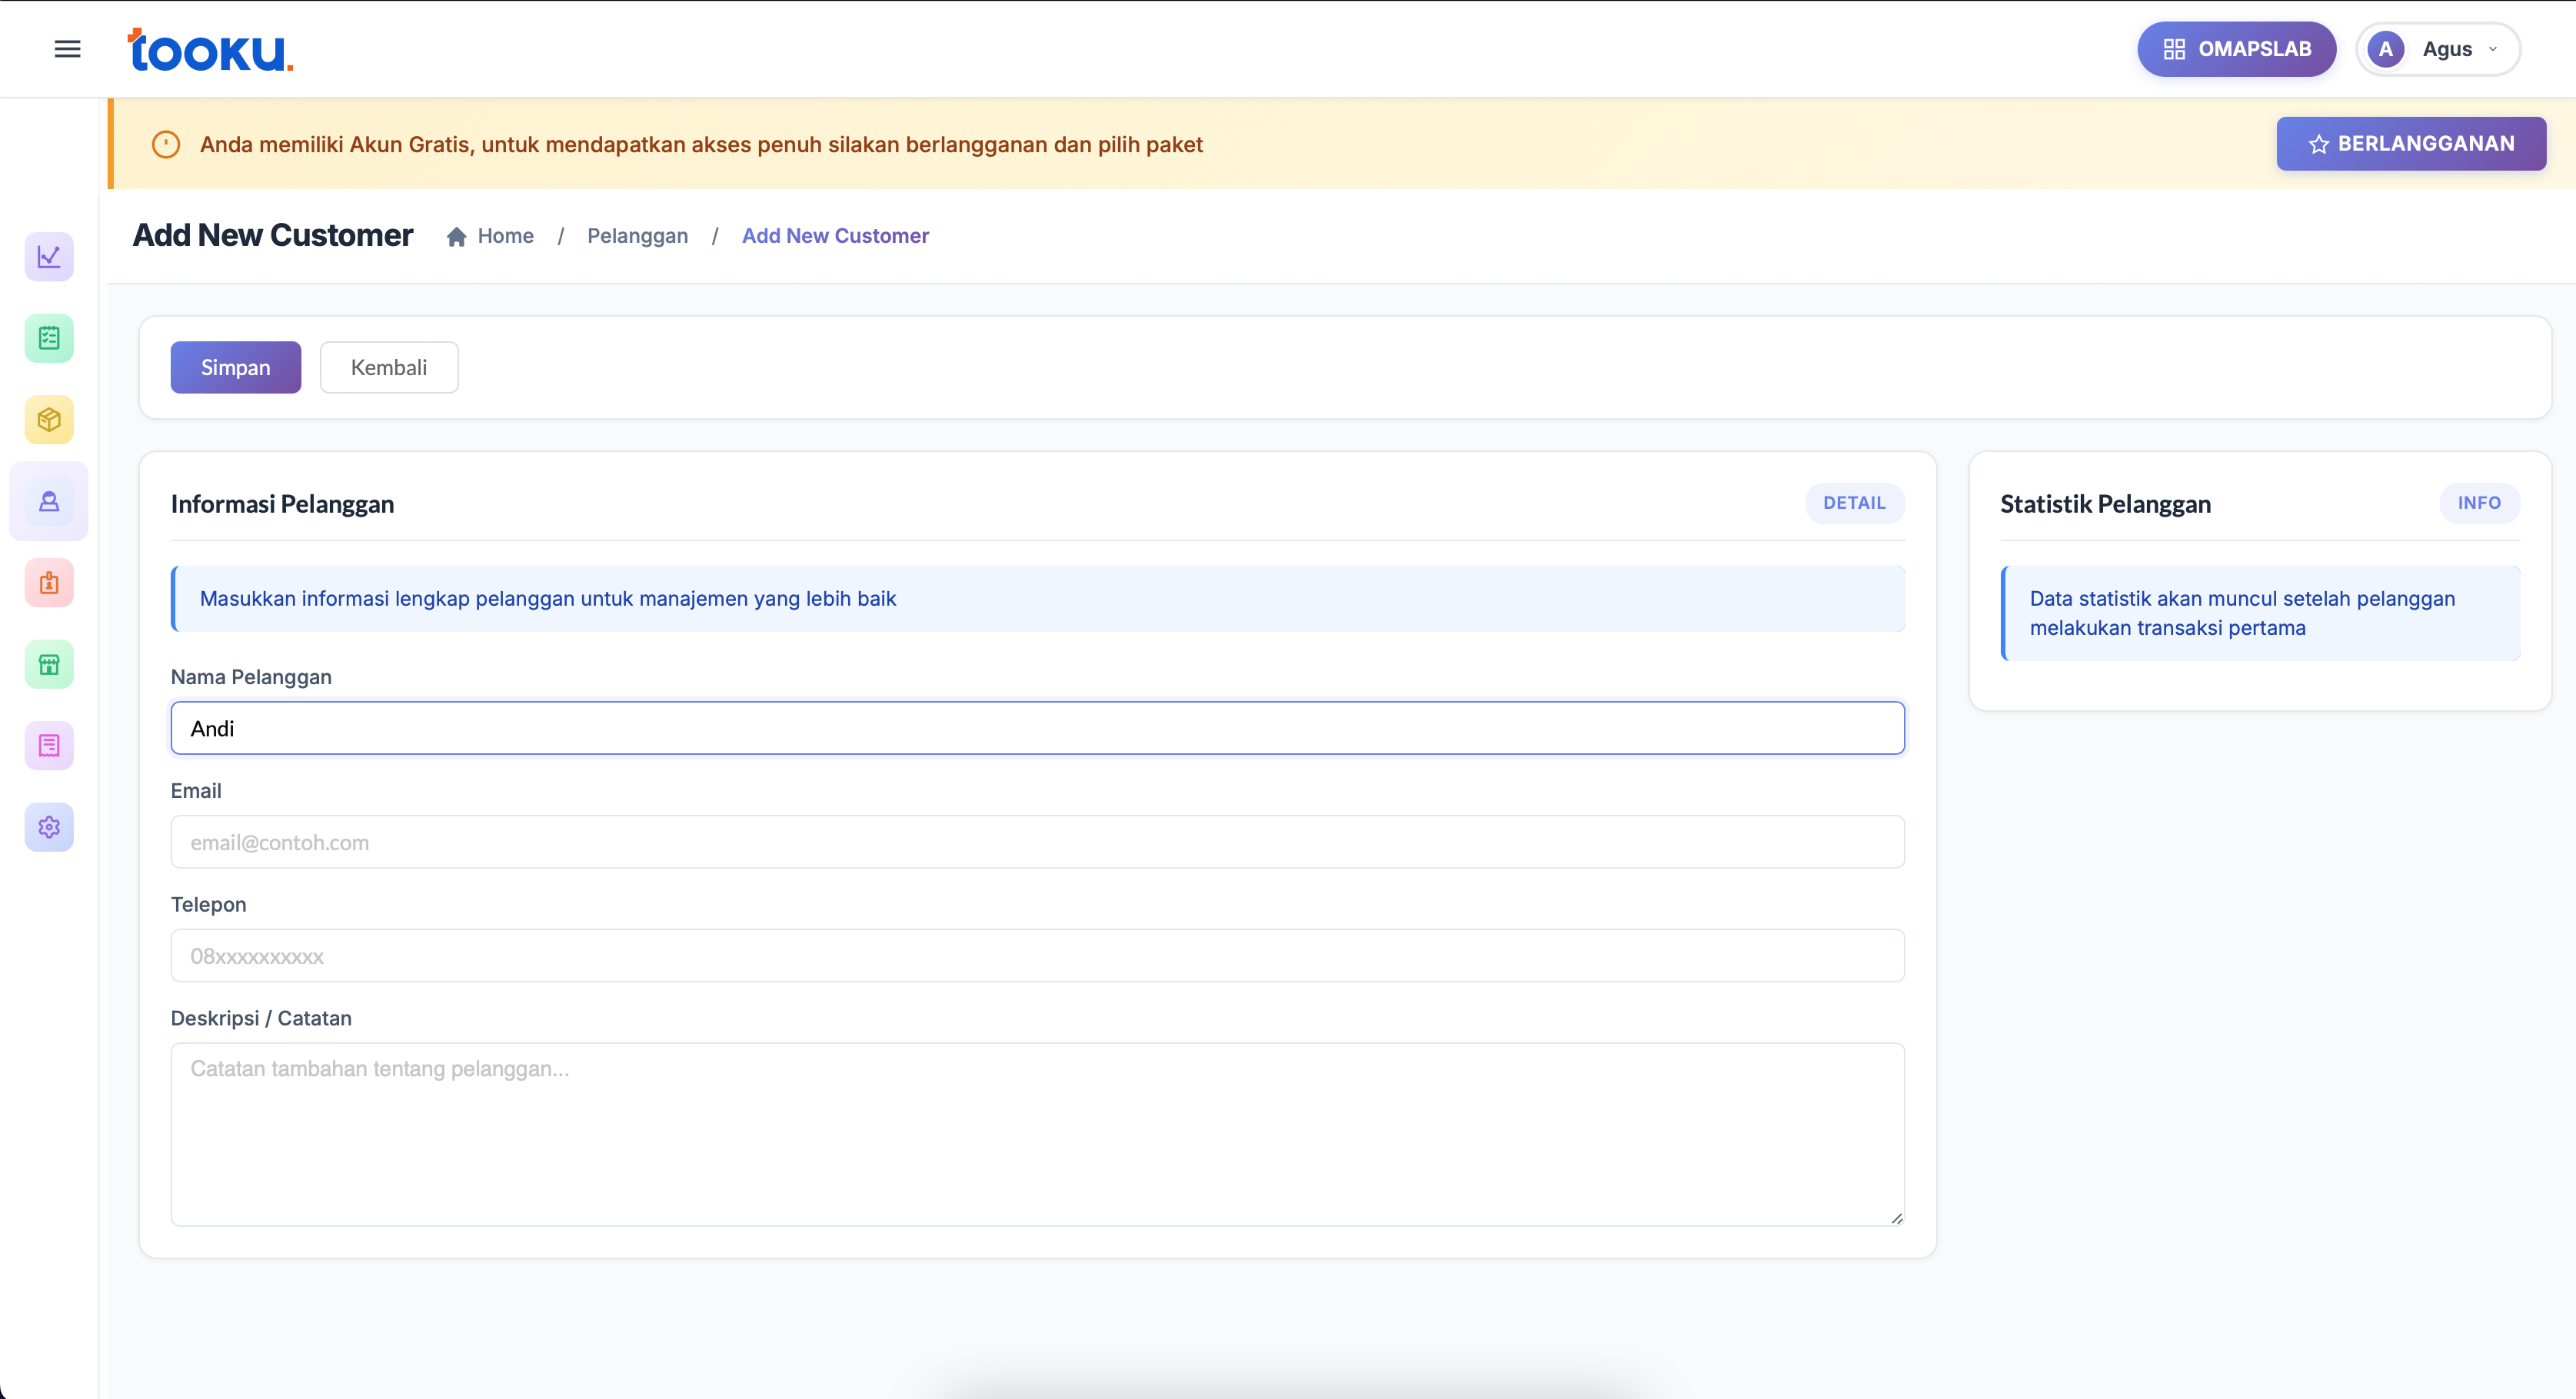Click the tooku logo
Image resolution: width=2576 pixels, height=1399 pixels.
210,50
